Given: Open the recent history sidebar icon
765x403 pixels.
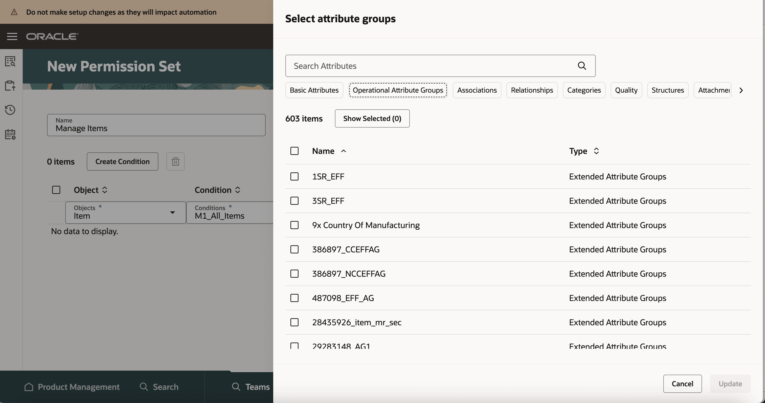Looking at the screenshot, I should point(10,110).
